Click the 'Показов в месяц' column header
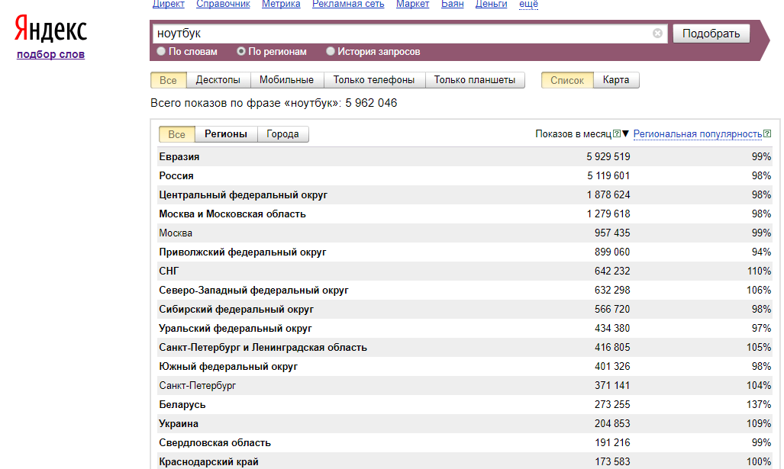The height and width of the screenshot is (469, 784). pyautogui.click(x=573, y=134)
